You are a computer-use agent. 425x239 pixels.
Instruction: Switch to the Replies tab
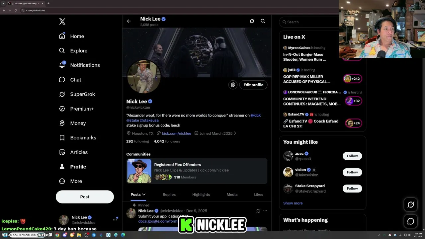pyautogui.click(x=169, y=195)
